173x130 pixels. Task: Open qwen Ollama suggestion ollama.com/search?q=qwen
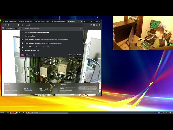51,47
